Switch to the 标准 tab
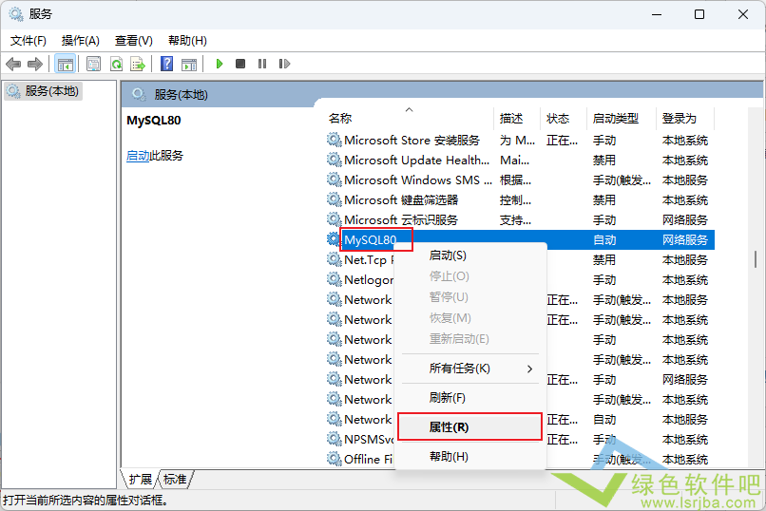766x511 pixels. coord(175,480)
